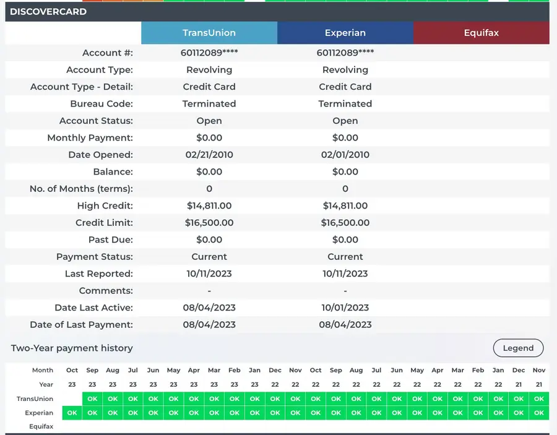Click Experian Last Reported 10/11/2023
557x435 pixels.
(345, 273)
